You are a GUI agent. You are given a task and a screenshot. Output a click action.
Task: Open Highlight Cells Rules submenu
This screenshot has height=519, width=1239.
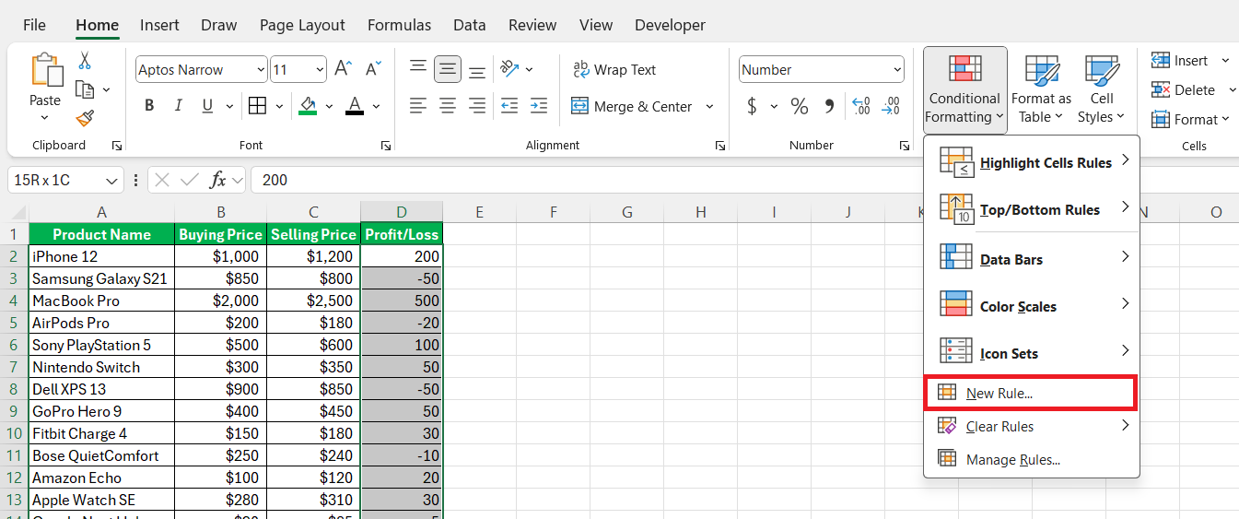[x=1032, y=162]
